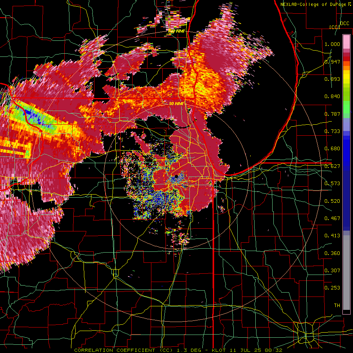This screenshot has width=353, height=353.
Task: Click the 100 NMI range ring label
Action: coord(176,31)
